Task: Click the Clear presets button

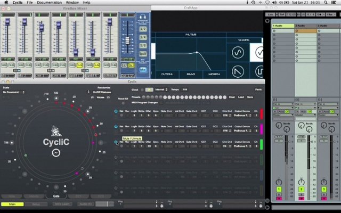Action: [232, 97]
